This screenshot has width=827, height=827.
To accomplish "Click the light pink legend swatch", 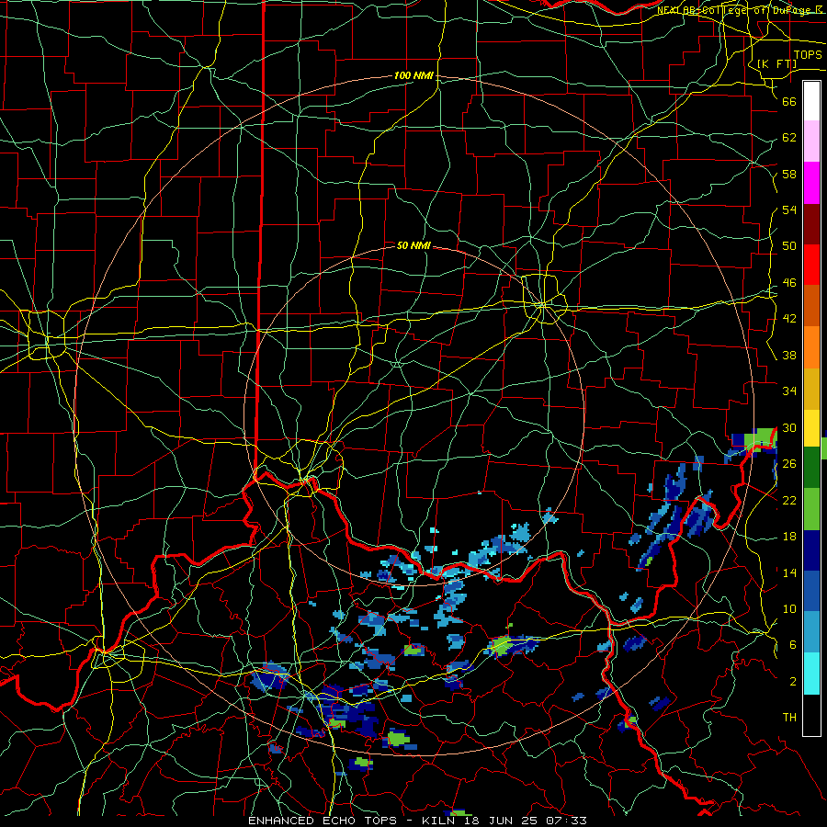I will (811, 142).
